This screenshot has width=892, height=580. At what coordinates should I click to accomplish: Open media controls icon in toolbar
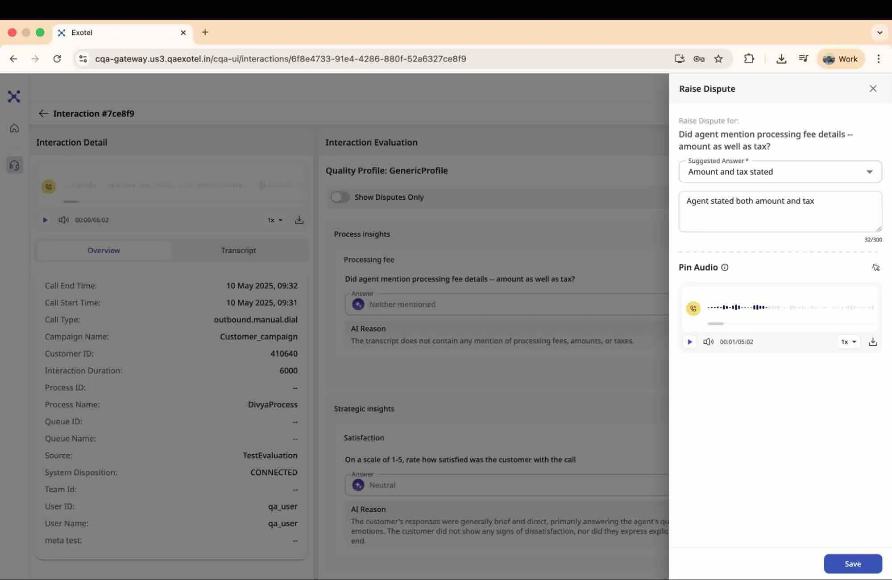click(803, 59)
